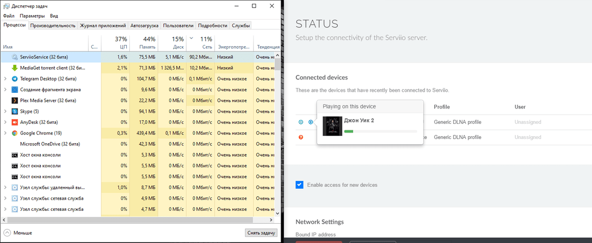592x243 pixels.
Task: Open the Файл menu
Action: coord(9,16)
